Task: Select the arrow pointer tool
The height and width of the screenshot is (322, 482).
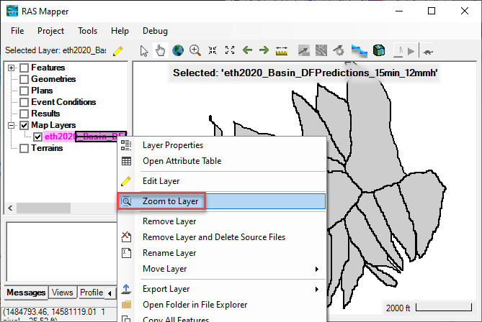Action: pyautogui.click(x=144, y=50)
